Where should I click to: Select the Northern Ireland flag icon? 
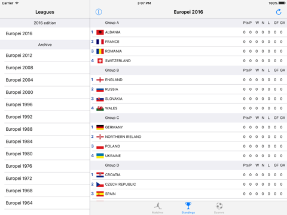coord(100,137)
